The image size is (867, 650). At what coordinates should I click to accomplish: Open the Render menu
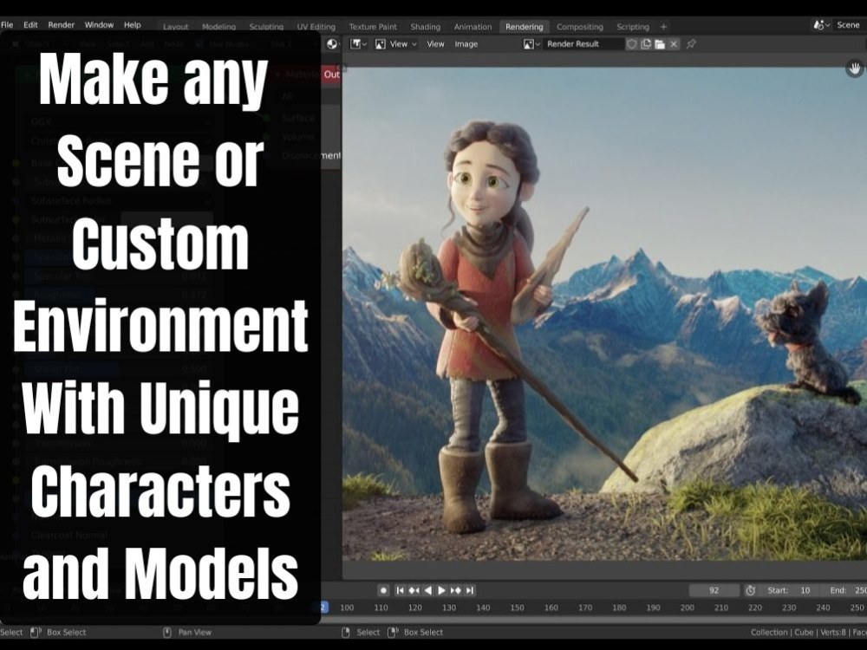click(x=61, y=25)
